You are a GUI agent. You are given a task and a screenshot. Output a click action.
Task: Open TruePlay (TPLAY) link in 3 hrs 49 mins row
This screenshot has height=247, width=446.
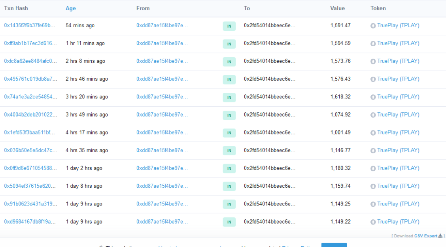(x=398, y=115)
